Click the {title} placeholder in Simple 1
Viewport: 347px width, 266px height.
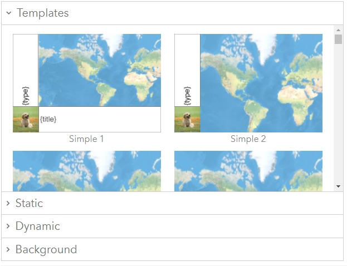[x=48, y=119]
